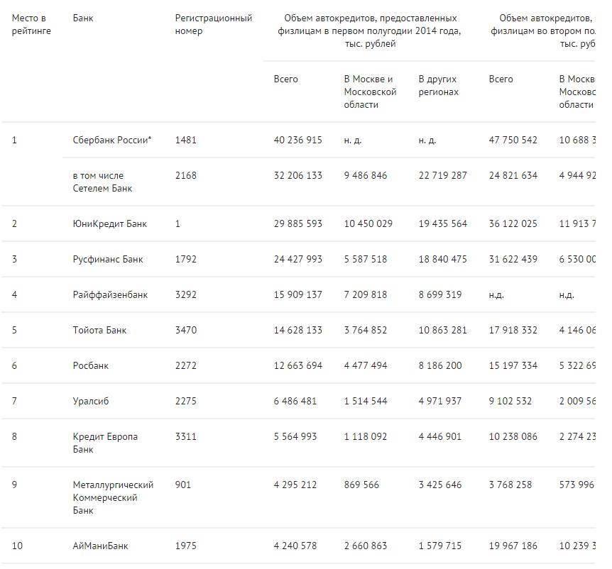Click the value 10 238 086
This screenshot has width=612, height=569.
513,437
